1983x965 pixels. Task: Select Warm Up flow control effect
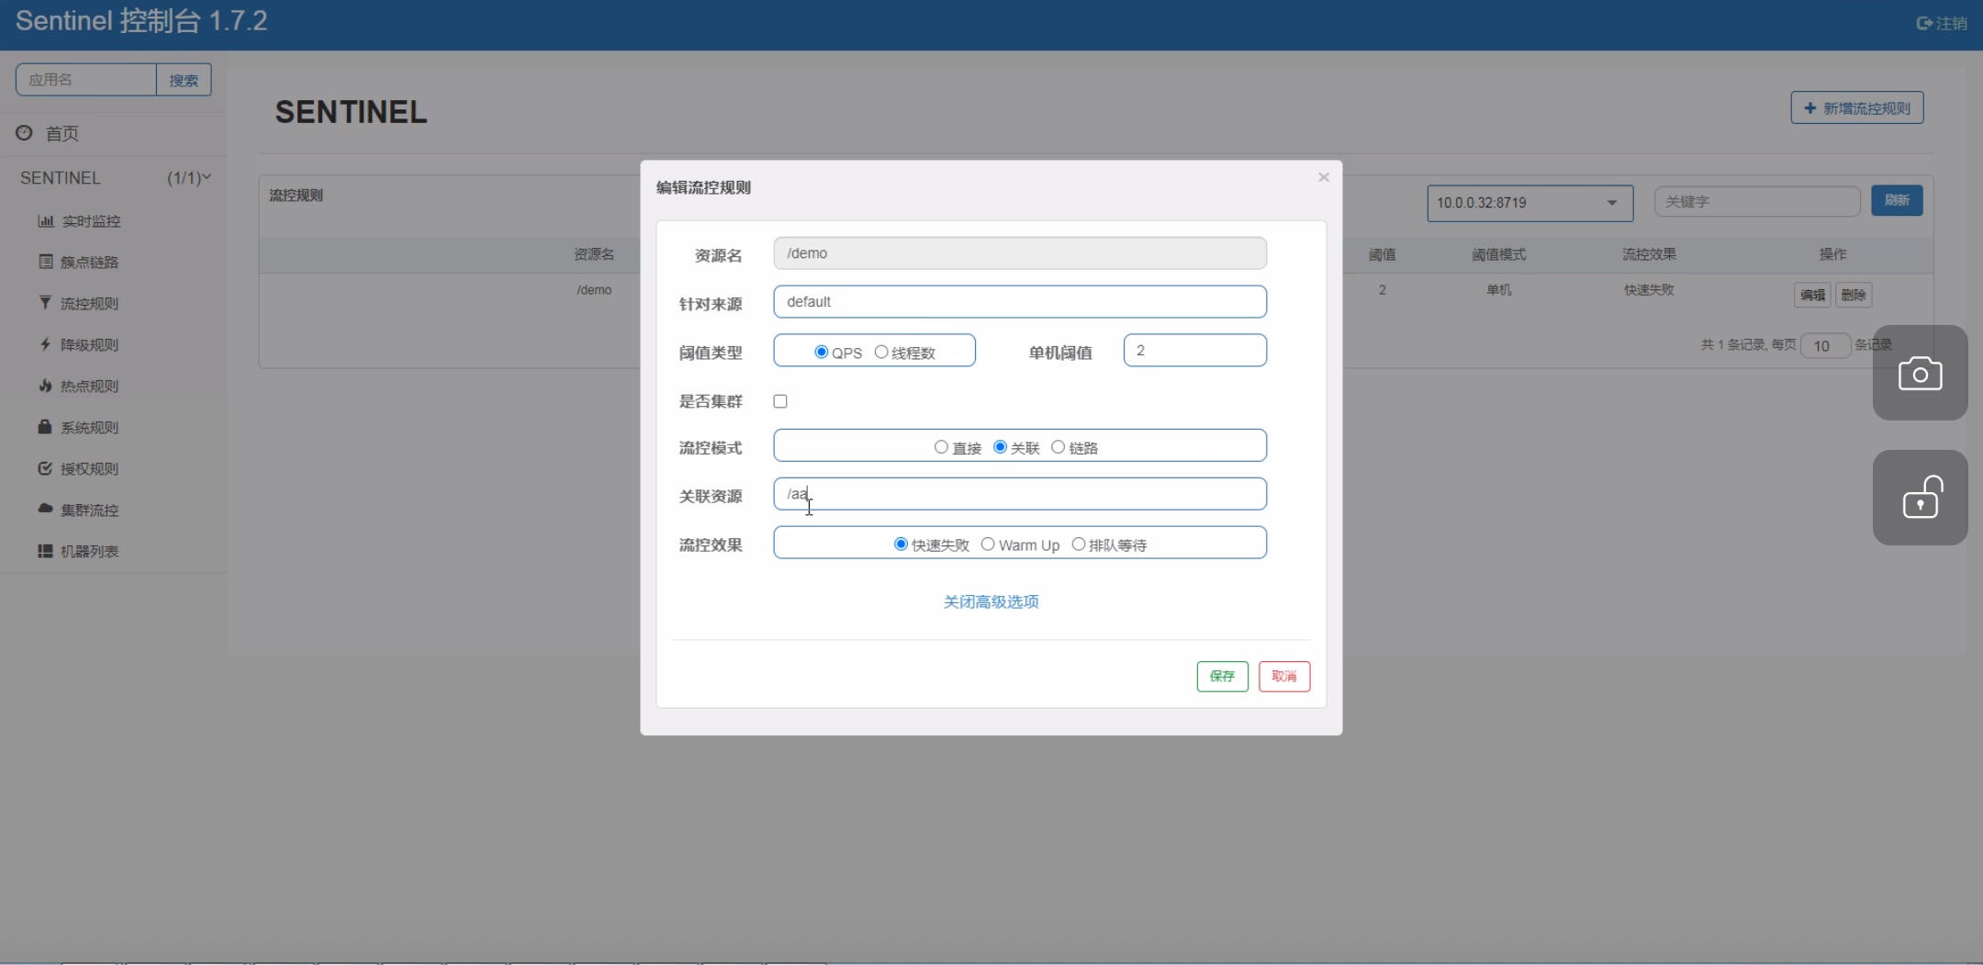tap(988, 544)
